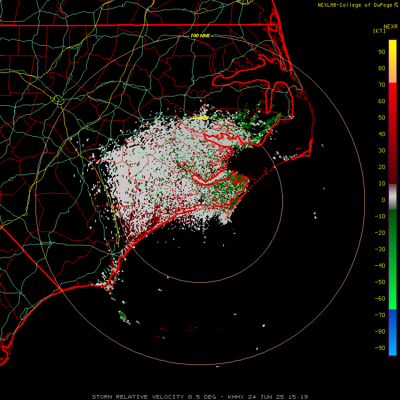The image size is (400, 400).
Task: Click the -50 value on velocity scale
Action: tap(380, 282)
